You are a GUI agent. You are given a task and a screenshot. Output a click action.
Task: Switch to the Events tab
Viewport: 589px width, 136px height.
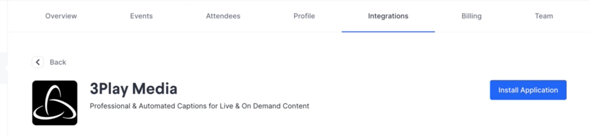tap(141, 16)
